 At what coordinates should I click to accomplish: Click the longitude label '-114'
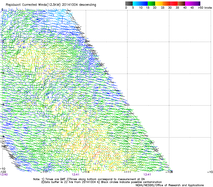pos(86,172)
